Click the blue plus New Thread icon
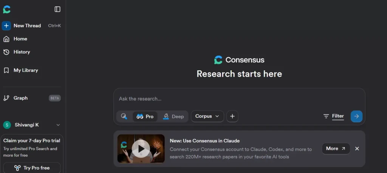387x173 pixels. (x=6, y=26)
